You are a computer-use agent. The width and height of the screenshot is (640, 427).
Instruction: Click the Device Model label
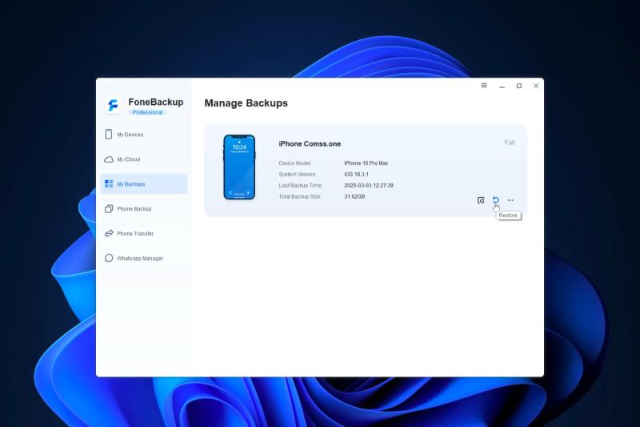click(294, 163)
